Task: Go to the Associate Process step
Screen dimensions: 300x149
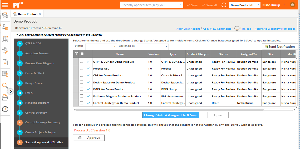Action: 37,53
